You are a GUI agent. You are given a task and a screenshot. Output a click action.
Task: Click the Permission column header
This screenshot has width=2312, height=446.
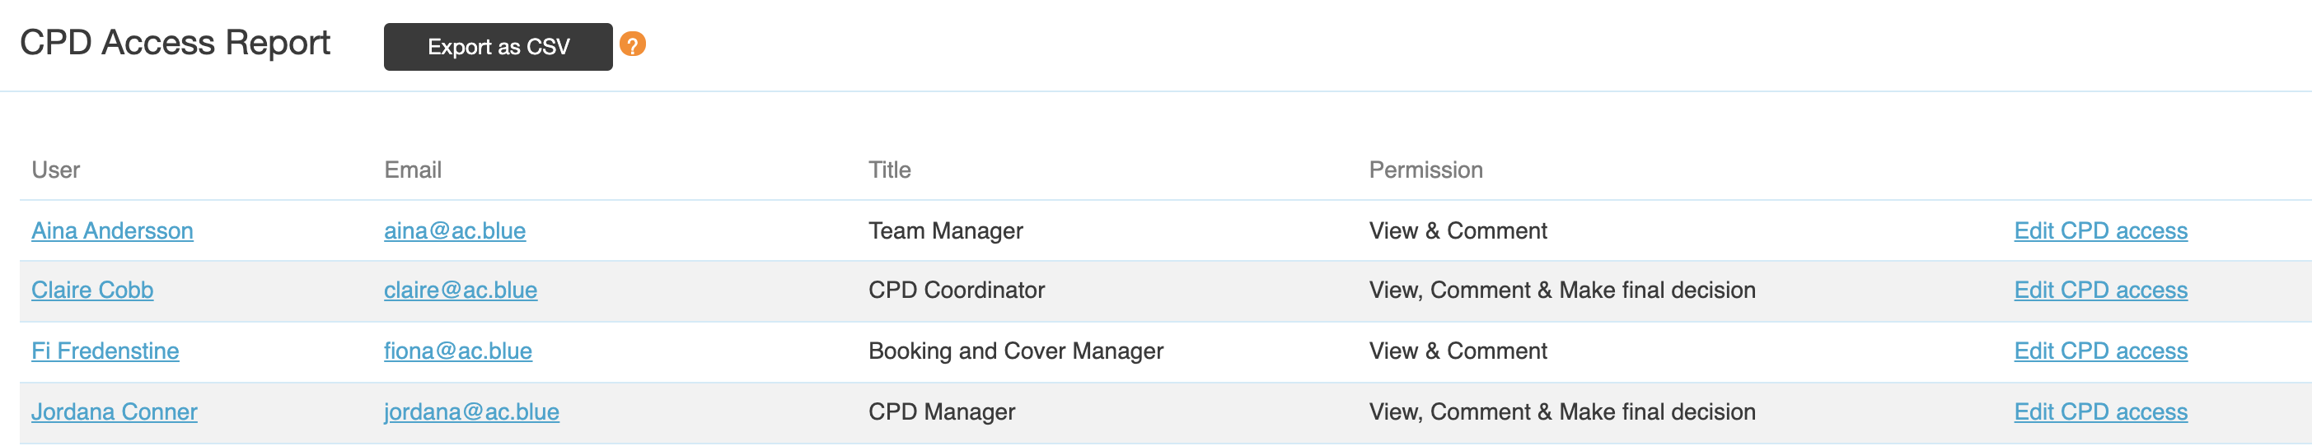click(1425, 170)
